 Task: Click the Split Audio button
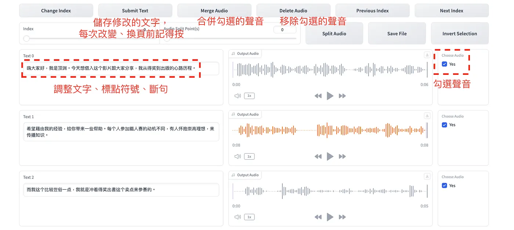pyautogui.click(x=334, y=33)
